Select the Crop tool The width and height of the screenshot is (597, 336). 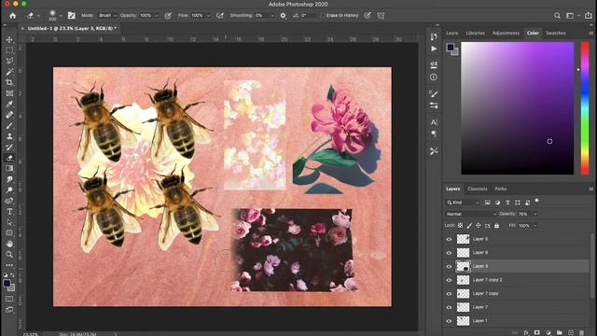[9, 83]
